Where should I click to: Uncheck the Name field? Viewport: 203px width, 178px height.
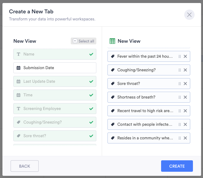point(55,54)
